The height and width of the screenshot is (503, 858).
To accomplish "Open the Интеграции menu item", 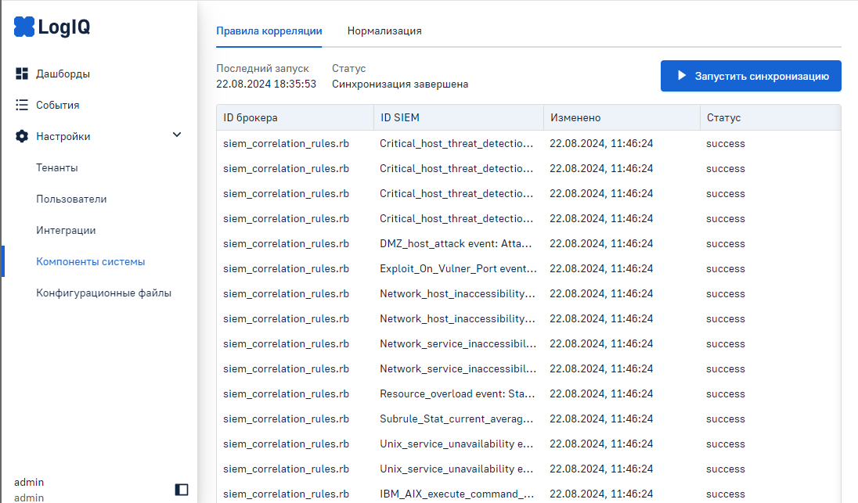I will click(66, 230).
